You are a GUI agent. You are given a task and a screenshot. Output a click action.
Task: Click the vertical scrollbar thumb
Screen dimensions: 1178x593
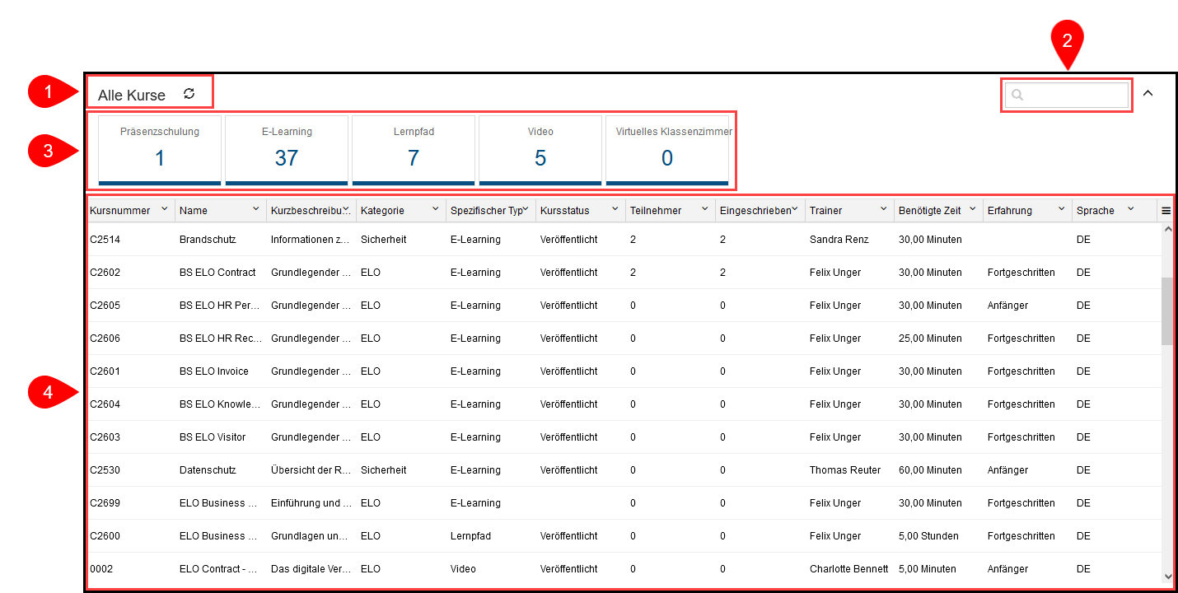[1167, 311]
